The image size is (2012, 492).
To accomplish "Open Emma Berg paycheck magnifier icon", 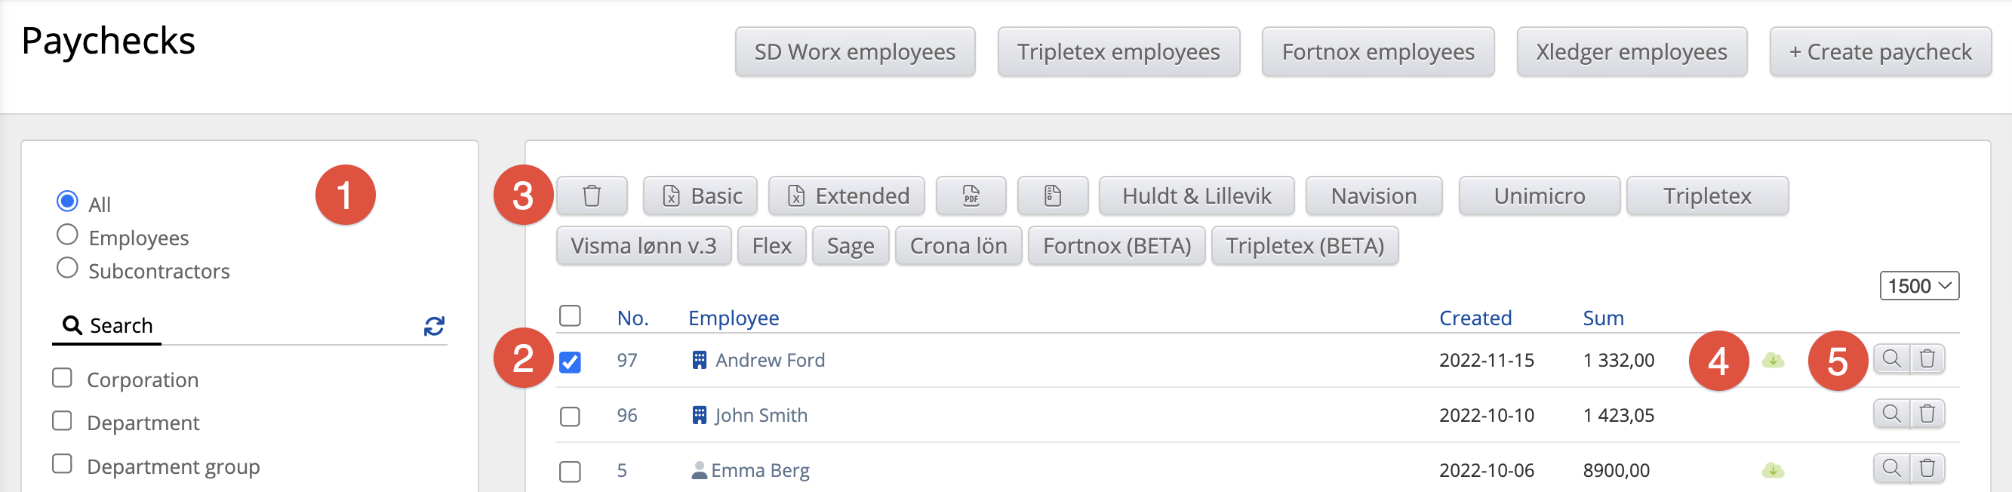I will 1891,469.
